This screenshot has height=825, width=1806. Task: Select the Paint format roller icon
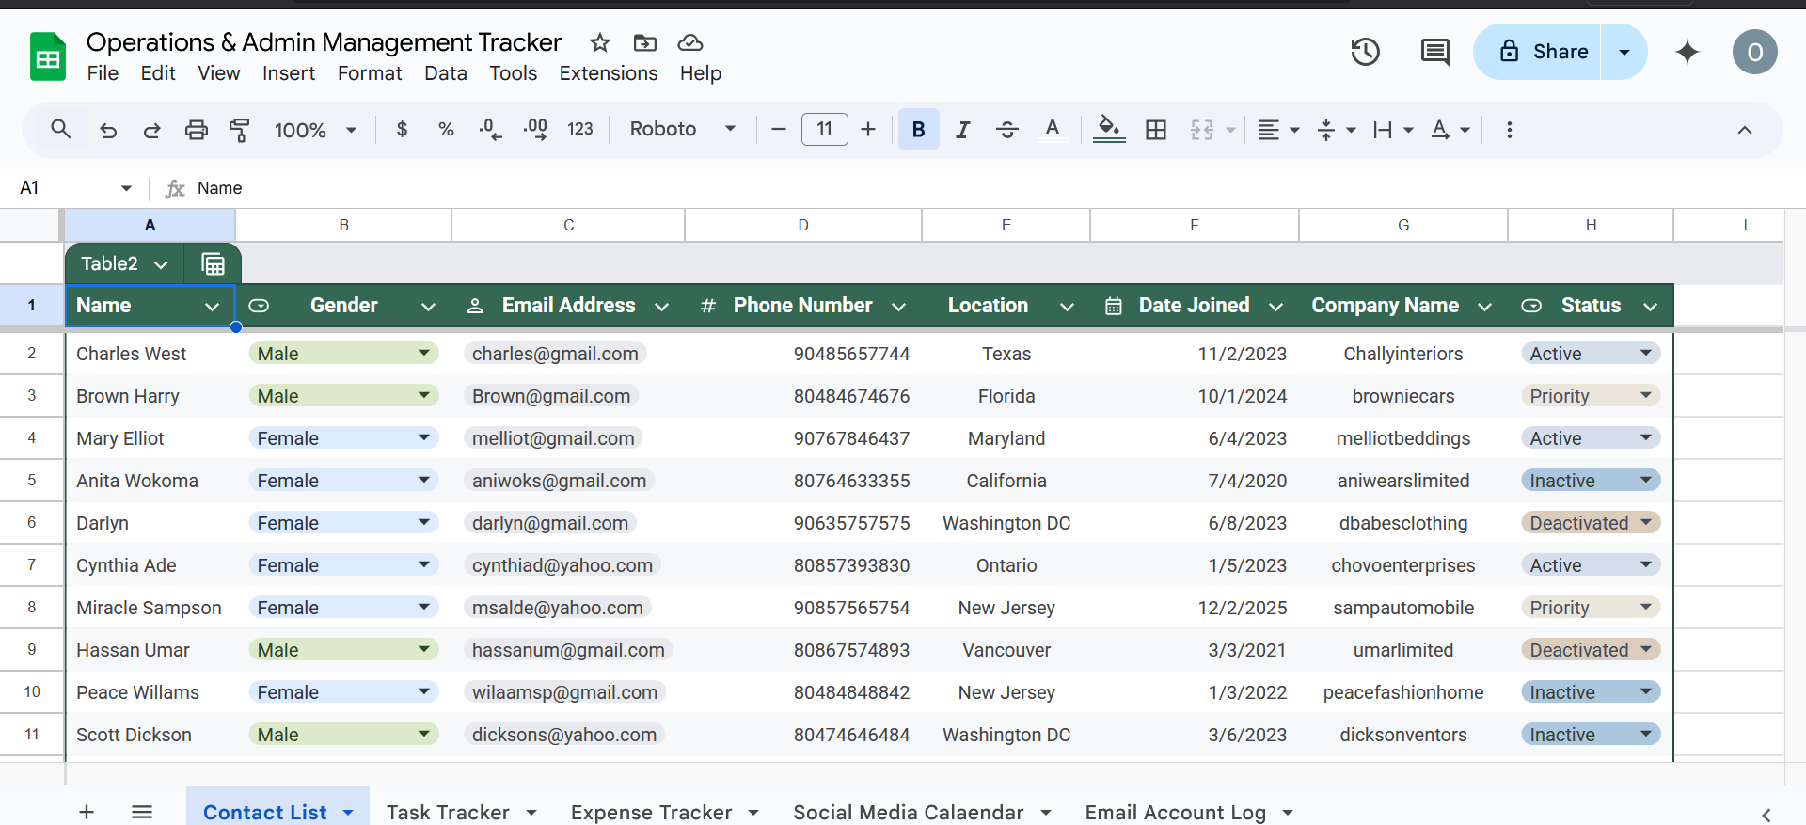(240, 130)
